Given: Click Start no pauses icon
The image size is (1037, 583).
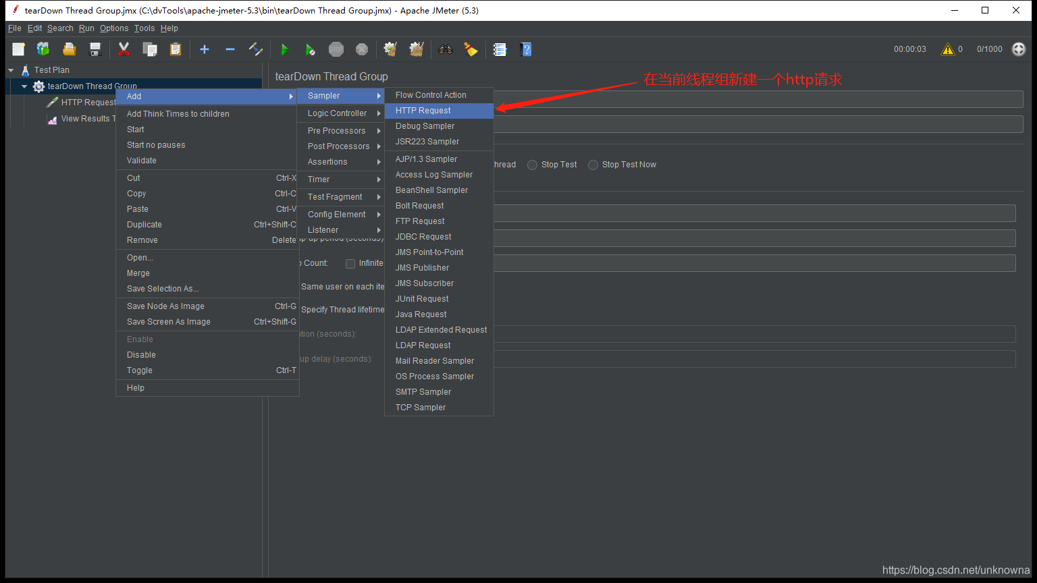Looking at the screenshot, I should (310, 49).
